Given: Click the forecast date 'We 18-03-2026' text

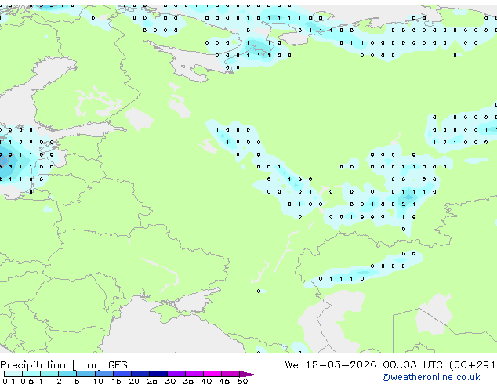Looking at the screenshot, I should point(331,365).
